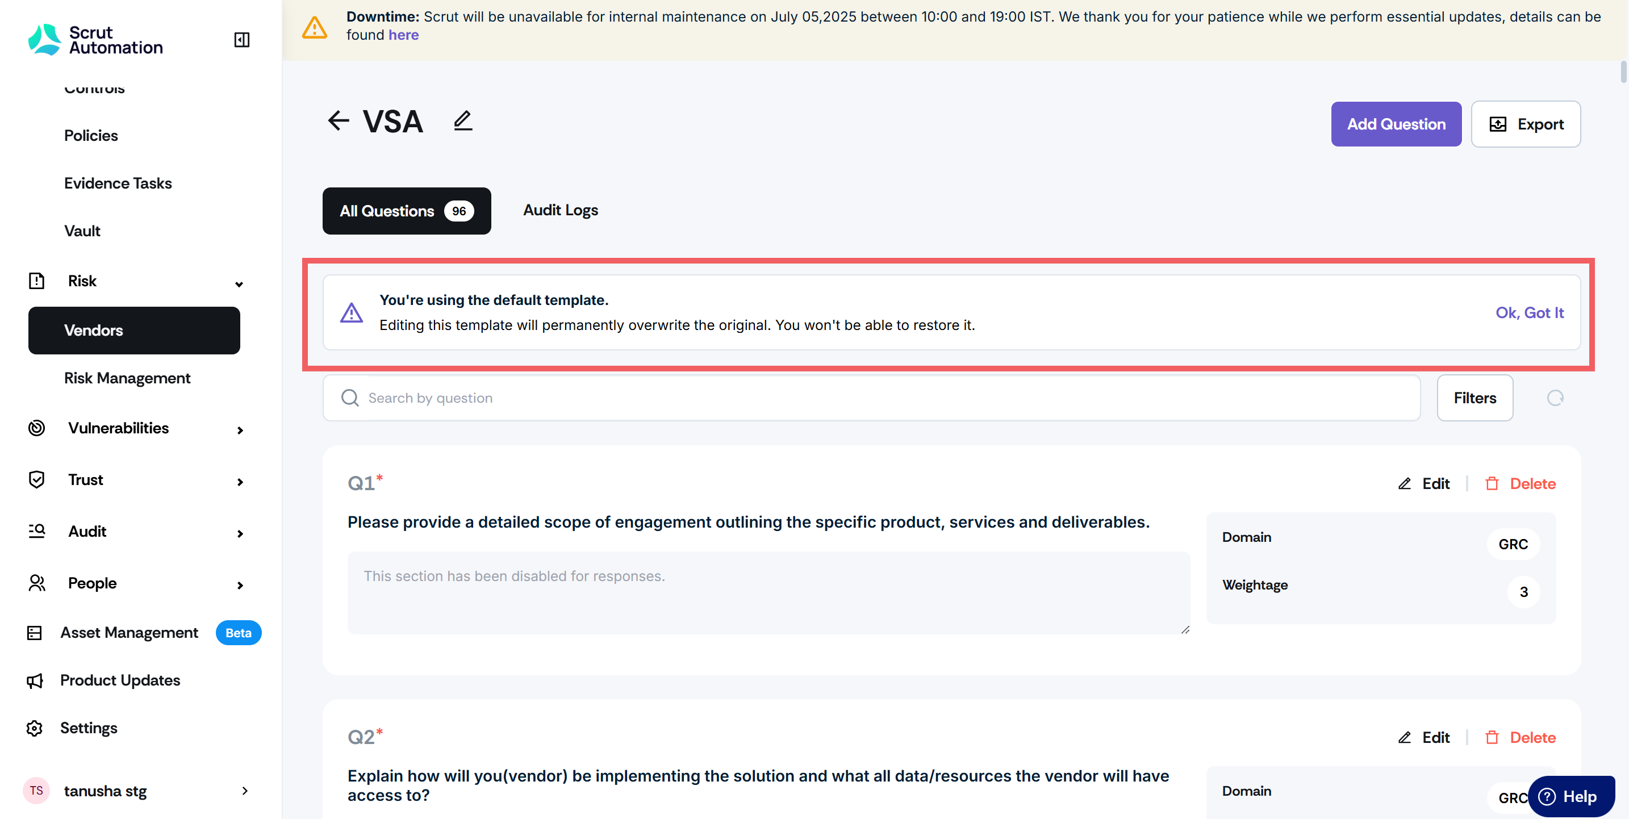Open the Filters button
Viewport: 1629px width, 819px height.
tap(1475, 398)
